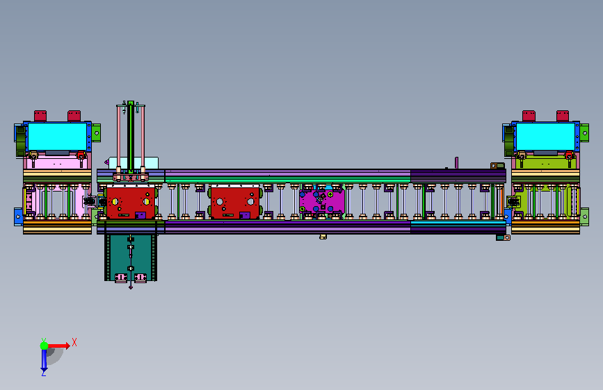603x390 pixels.
Task: Select the middle red block with grey round holes
Action: pos(235,203)
